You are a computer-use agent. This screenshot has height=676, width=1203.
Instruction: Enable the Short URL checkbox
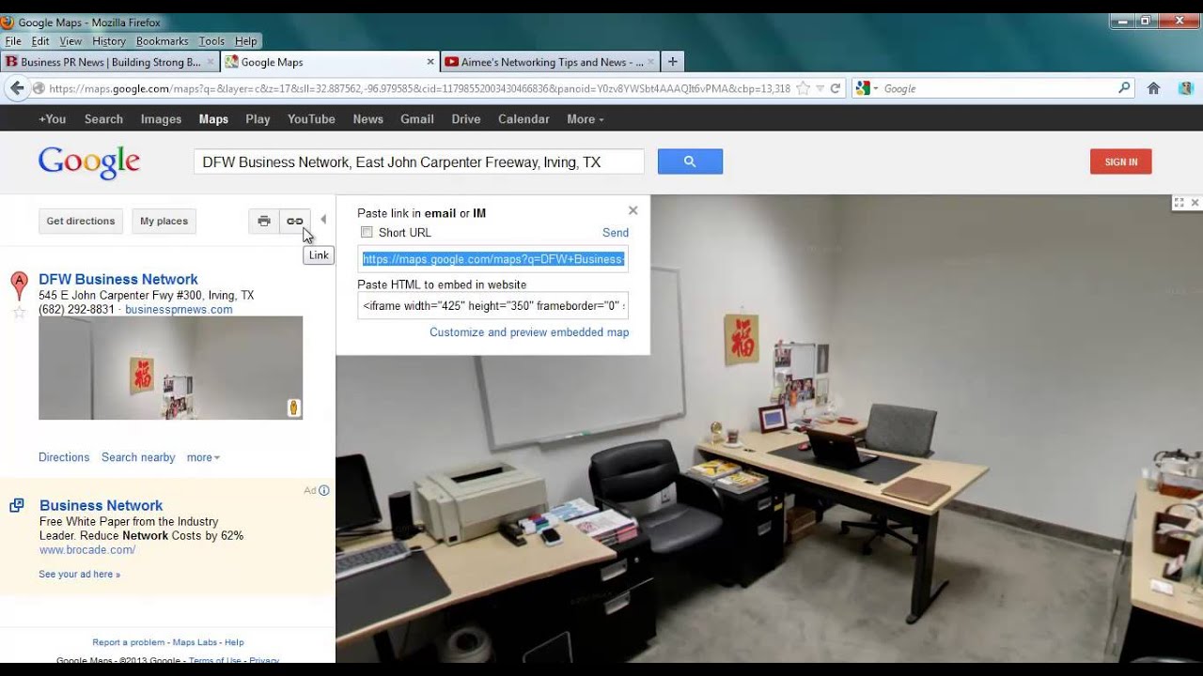(x=367, y=232)
